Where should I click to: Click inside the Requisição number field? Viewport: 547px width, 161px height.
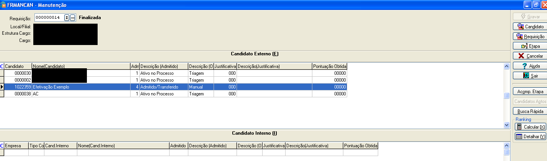click(49, 18)
